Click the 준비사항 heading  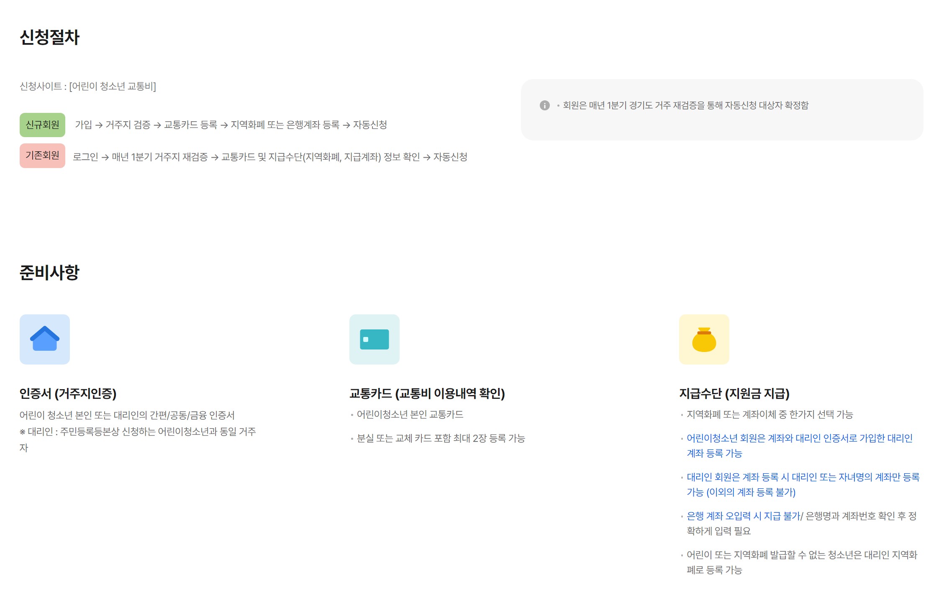click(x=49, y=273)
